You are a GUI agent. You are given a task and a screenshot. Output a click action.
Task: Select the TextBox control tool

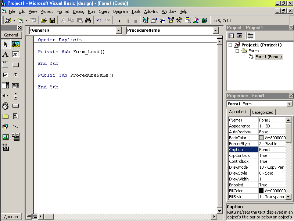(15, 54)
